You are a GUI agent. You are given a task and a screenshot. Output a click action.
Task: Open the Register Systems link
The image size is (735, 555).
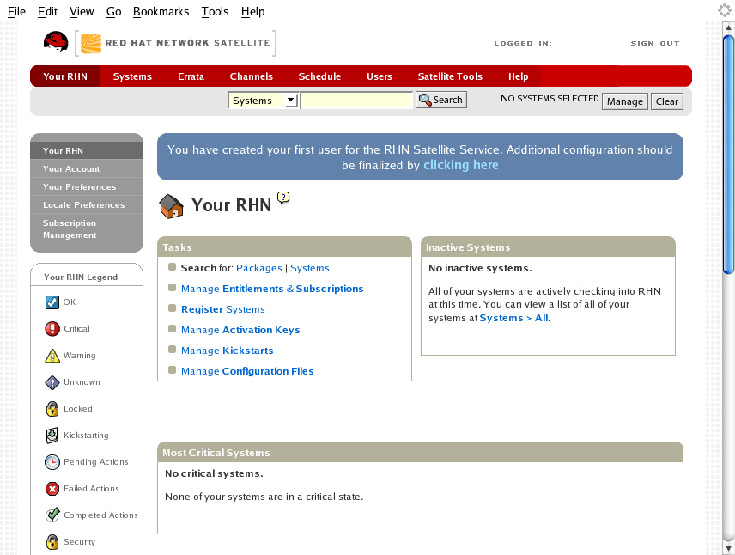pos(223,309)
